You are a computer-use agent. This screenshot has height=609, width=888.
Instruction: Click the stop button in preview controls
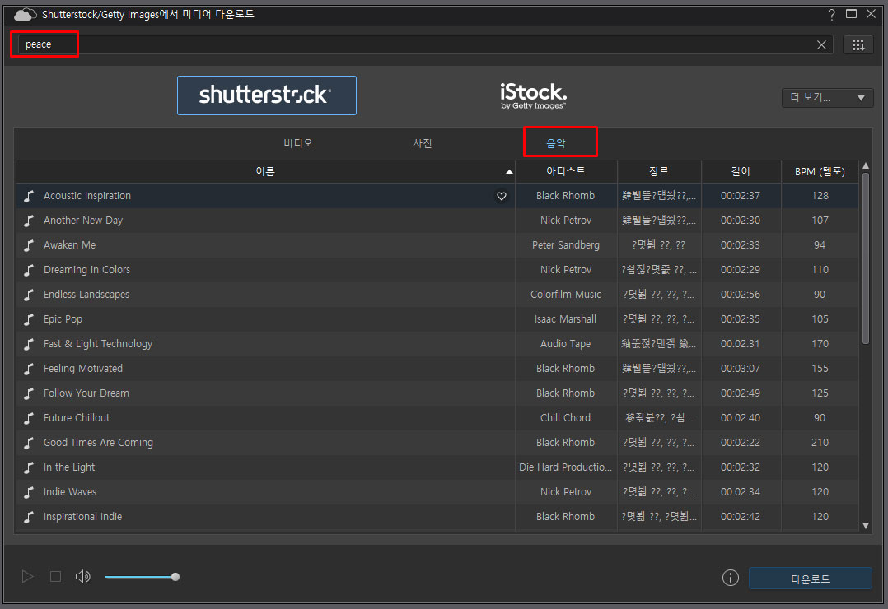[x=55, y=577]
